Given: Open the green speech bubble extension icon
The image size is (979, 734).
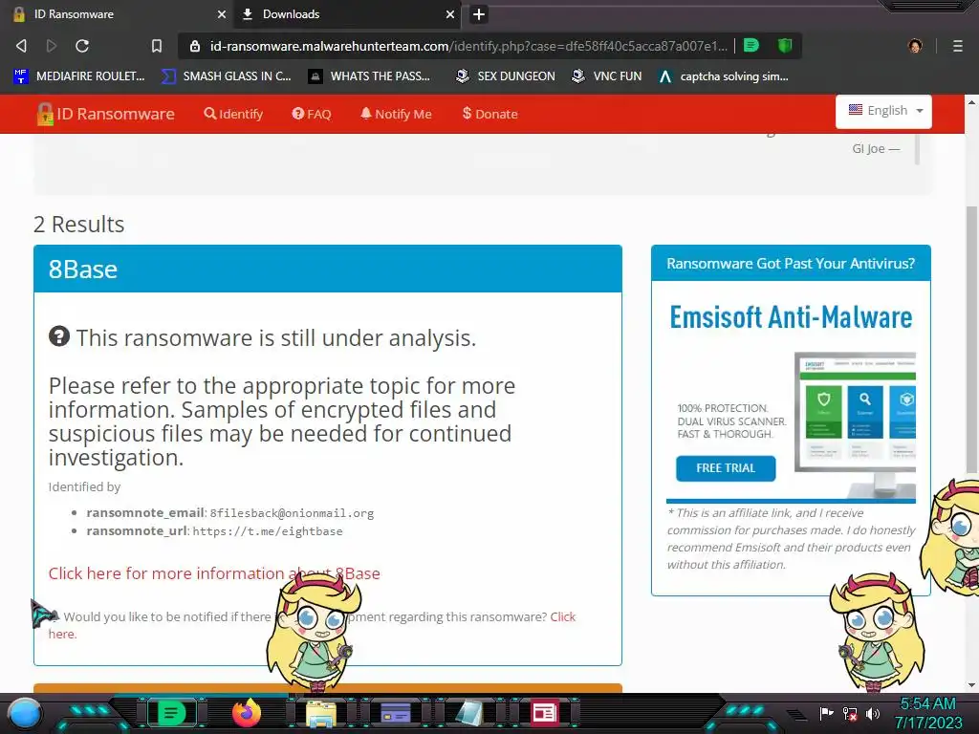Looking at the screenshot, I should [x=751, y=45].
